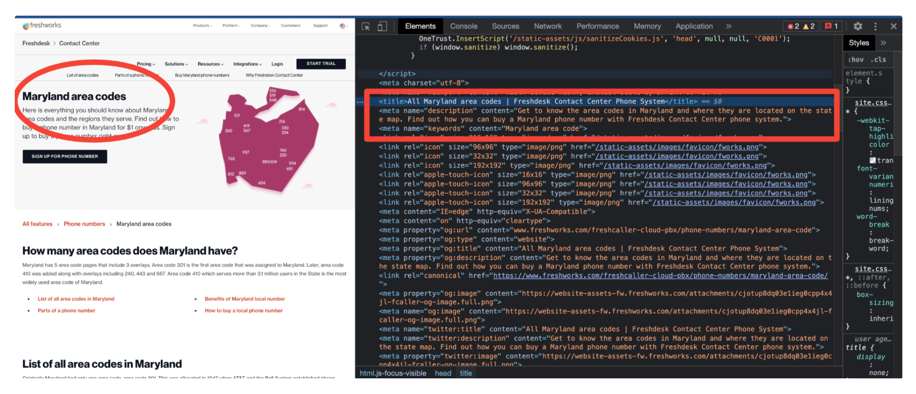Open favicon href on rel=icon 96x96 line
916x394 pixels.
click(677, 147)
